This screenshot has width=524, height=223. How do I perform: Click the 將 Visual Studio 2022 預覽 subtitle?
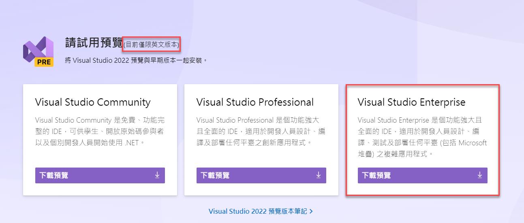[x=136, y=61]
